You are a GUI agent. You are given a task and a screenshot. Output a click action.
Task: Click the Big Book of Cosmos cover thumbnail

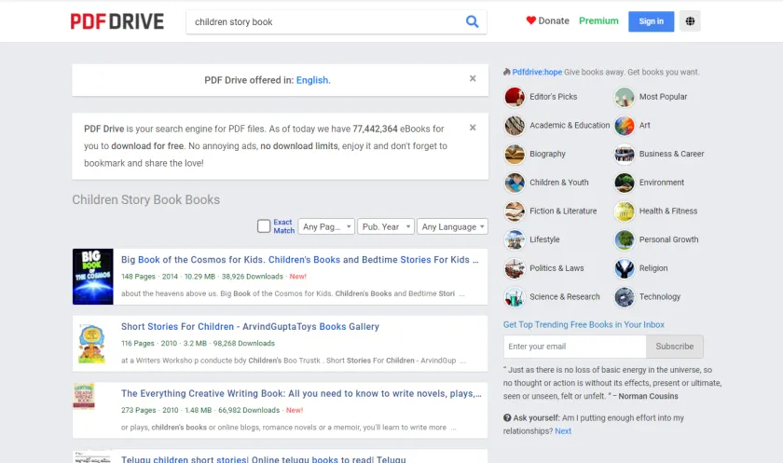(93, 277)
